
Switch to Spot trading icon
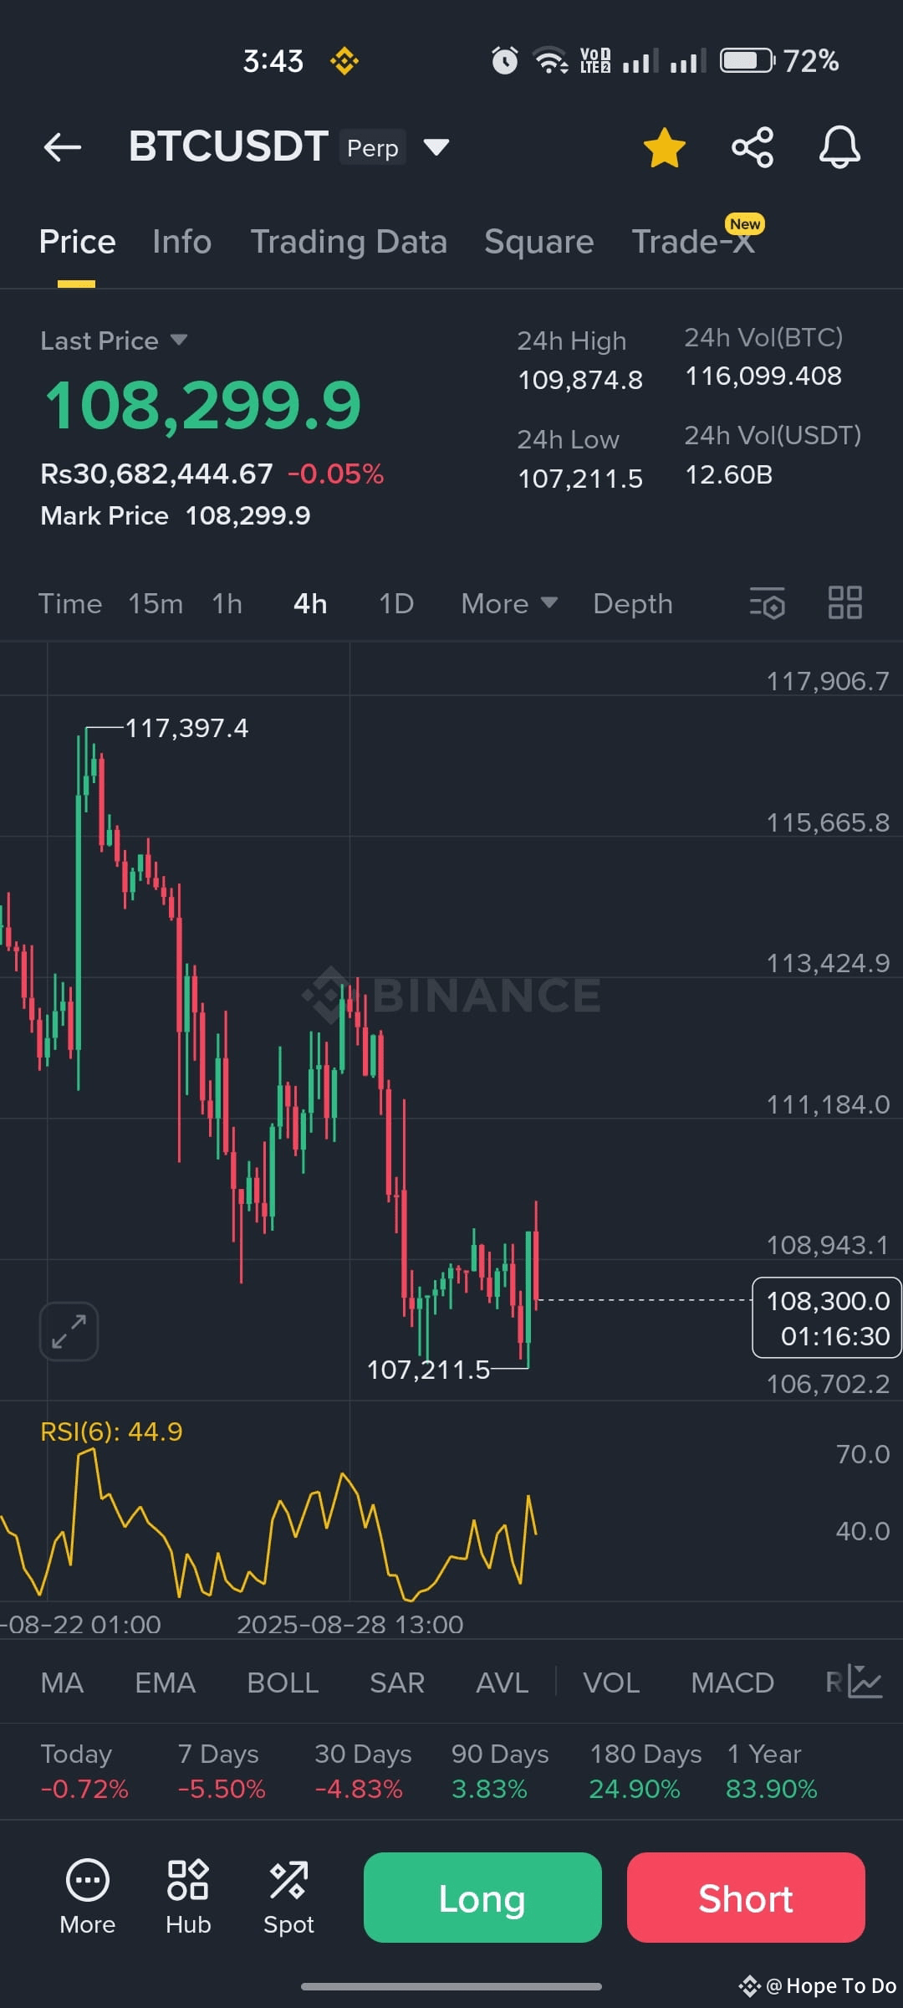click(288, 1897)
